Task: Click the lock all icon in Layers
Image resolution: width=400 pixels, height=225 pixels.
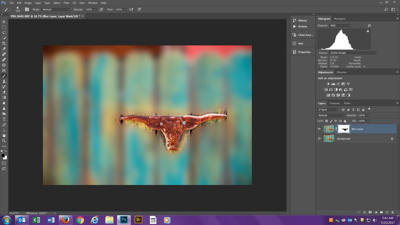Action: (345, 121)
